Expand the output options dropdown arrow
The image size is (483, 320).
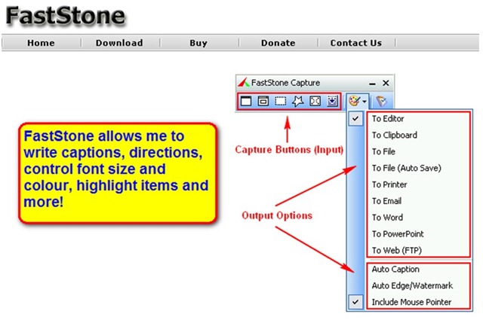(x=365, y=102)
